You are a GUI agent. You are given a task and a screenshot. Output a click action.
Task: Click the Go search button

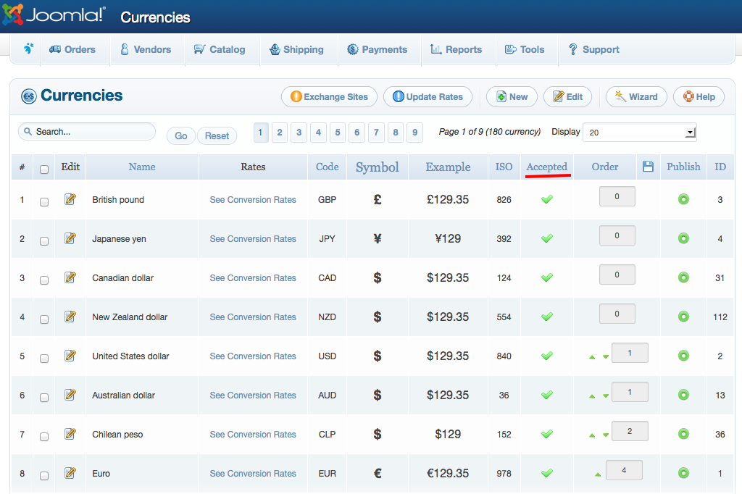pos(181,135)
